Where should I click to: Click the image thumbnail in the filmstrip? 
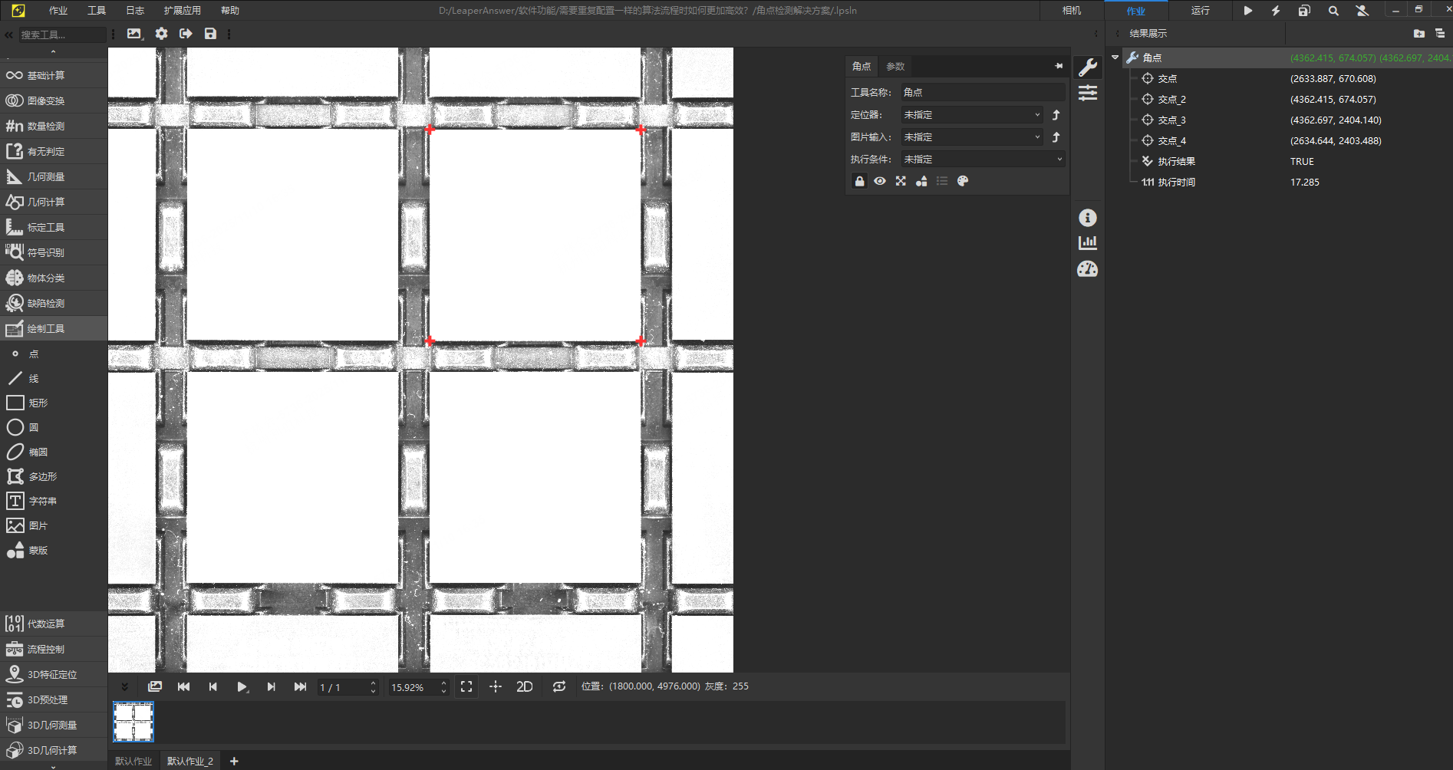click(133, 722)
